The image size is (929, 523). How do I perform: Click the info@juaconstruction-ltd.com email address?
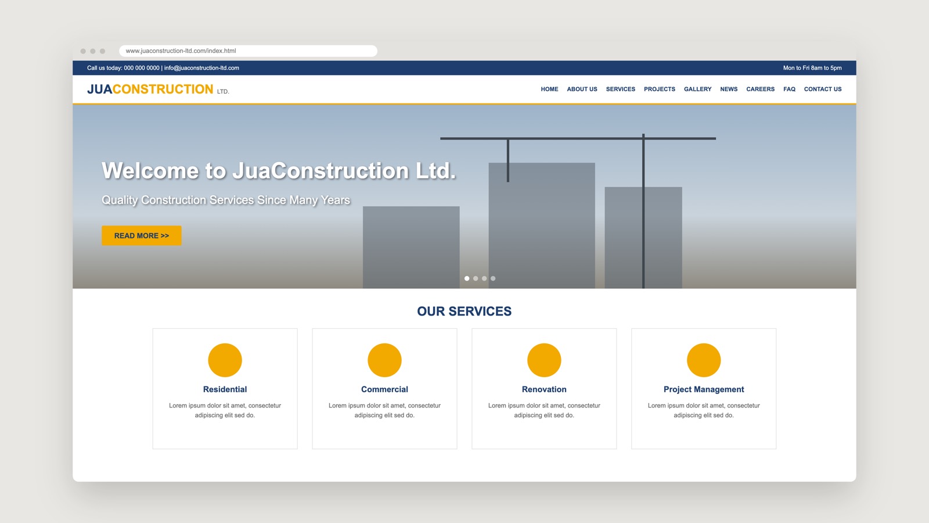point(201,68)
